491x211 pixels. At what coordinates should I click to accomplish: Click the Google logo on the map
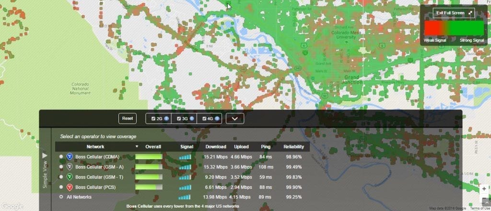coord(12,206)
